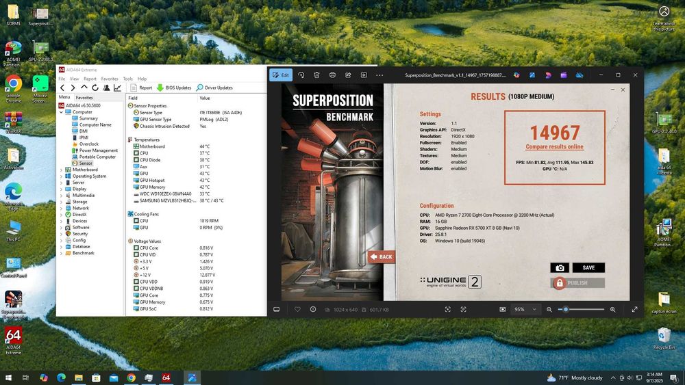The width and height of the screenshot is (685, 385).
Task: Rotate the image in Photos
Action: click(301, 75)
